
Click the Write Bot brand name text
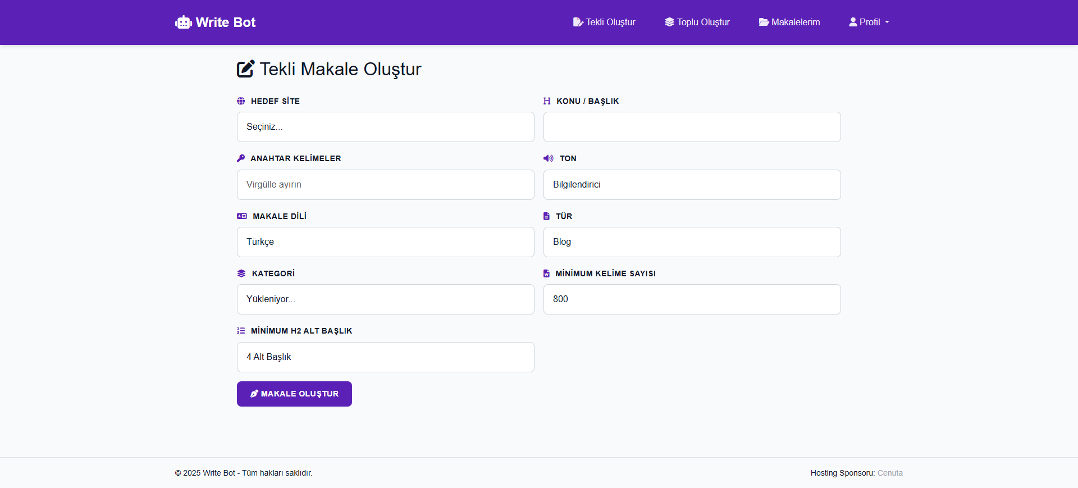pyautogui.click(x=226, y=22)
